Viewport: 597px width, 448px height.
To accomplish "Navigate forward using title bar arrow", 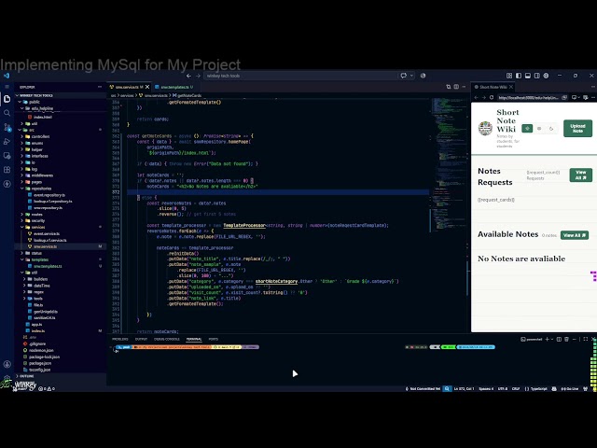I will point(198,76).
